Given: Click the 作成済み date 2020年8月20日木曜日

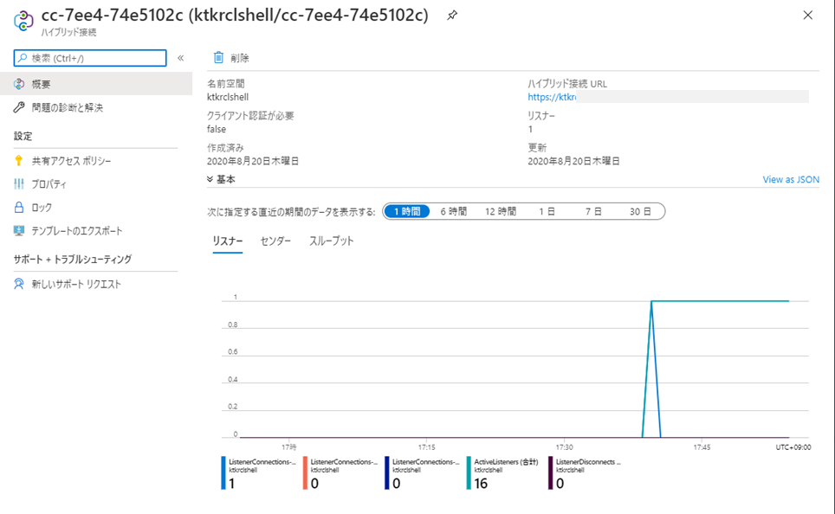Looking at the screenshot, I should 253,161.
